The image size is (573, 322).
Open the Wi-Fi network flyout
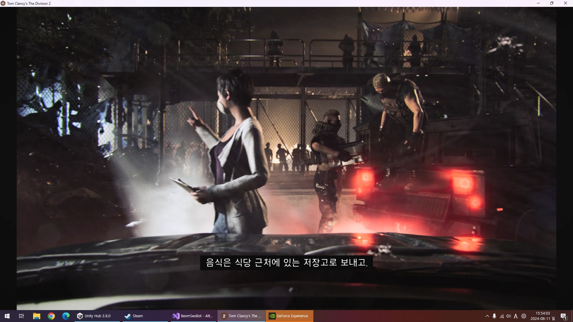click(502, 316)
